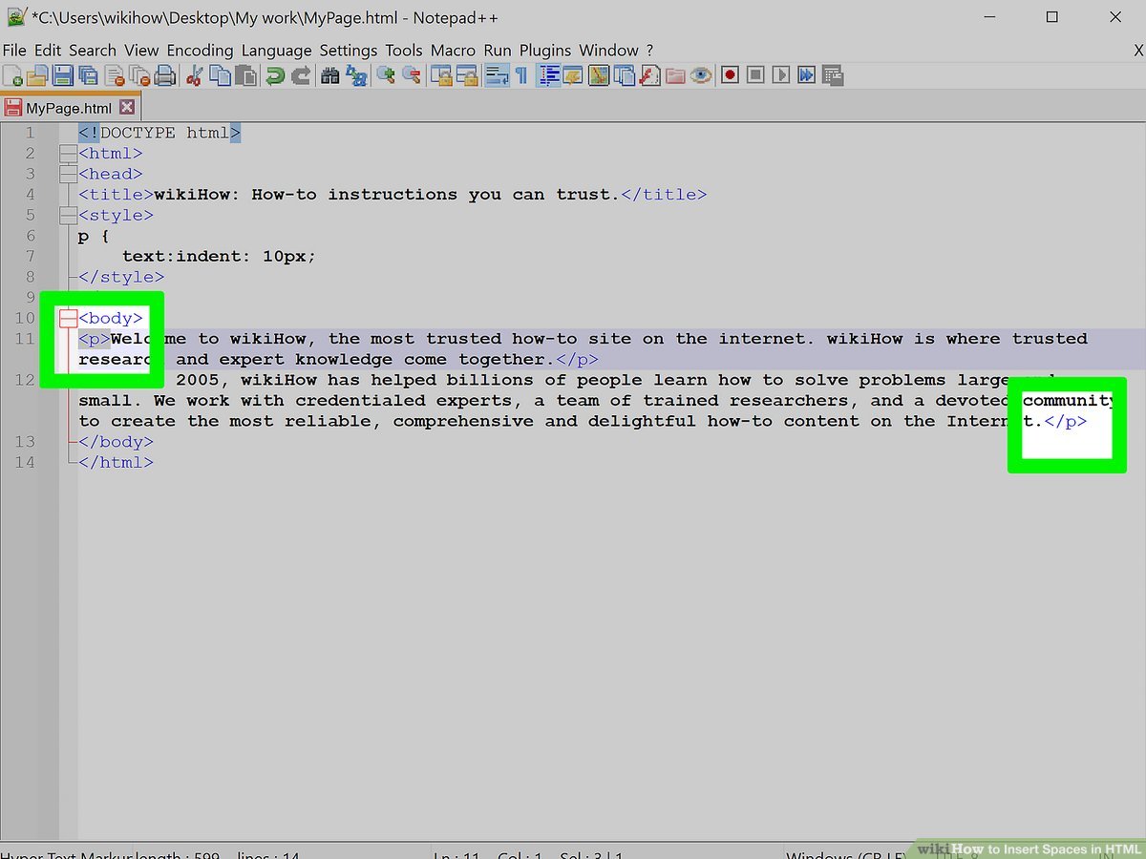Viewport: 1146px width, 859px height.
Task: Click the </html> closing tag on line 14
Action: pos(116,463)
